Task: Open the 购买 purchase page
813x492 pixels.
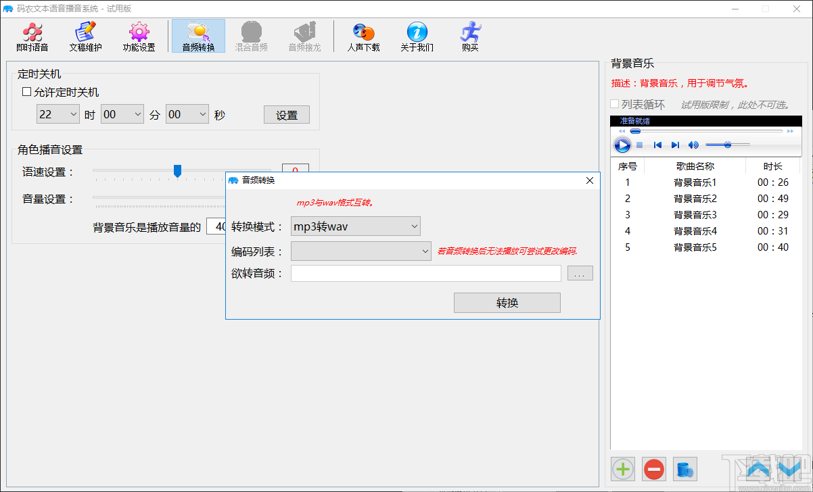Action: point(469,36)
